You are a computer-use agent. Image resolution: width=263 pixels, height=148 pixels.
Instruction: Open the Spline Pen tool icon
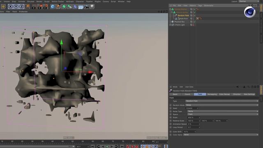pos(58,7)
